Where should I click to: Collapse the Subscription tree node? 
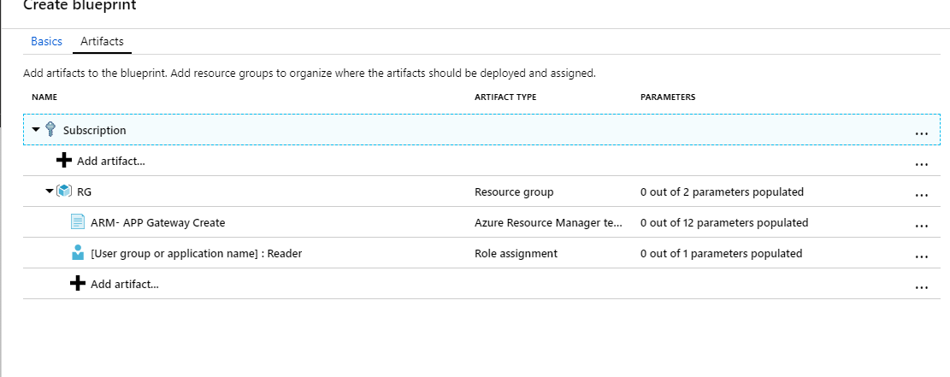click(36, 130)
